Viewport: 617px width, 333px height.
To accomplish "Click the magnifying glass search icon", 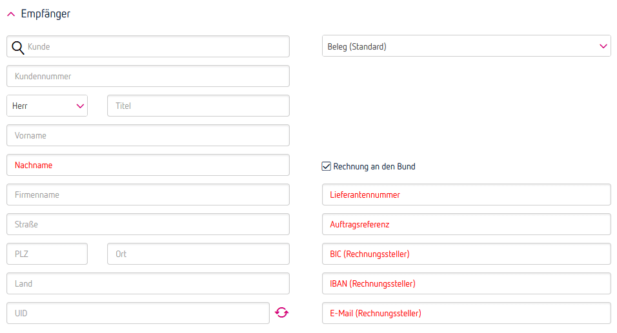I will pyautogui.click(x=18, y=47).
